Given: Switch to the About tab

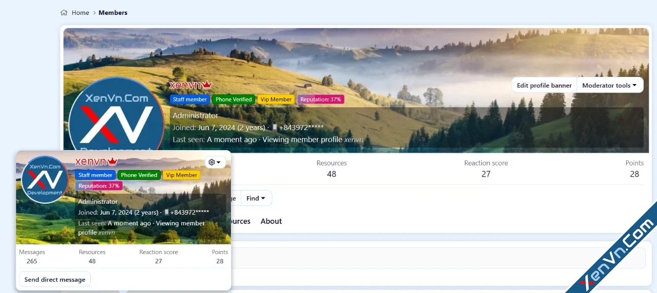Looking at the screenshot, I should pos(271,221).
